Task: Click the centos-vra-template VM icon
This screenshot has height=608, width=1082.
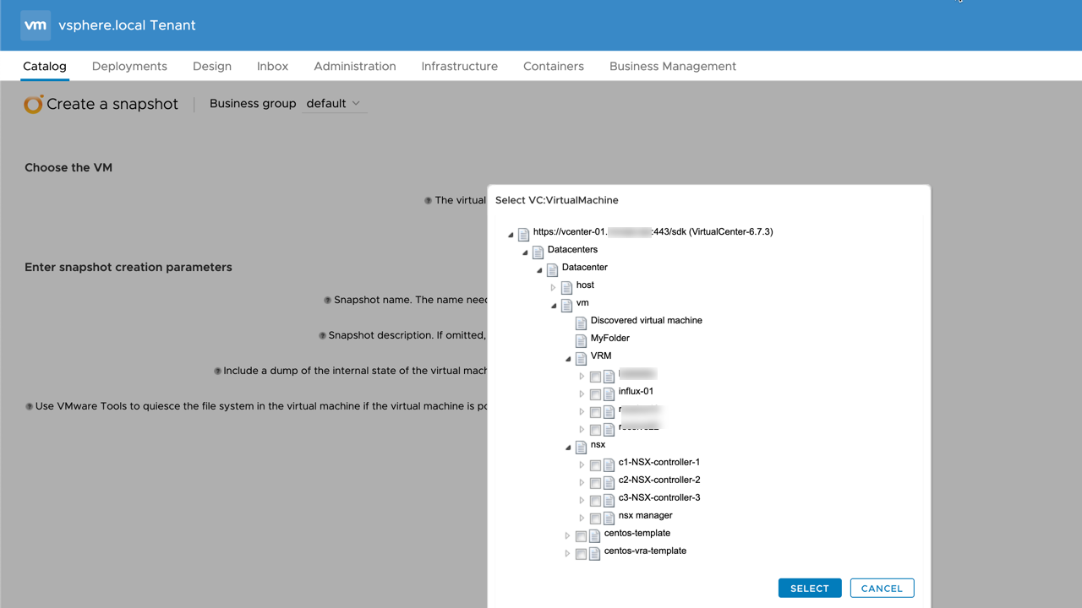Action: click(x=594, y=553)
